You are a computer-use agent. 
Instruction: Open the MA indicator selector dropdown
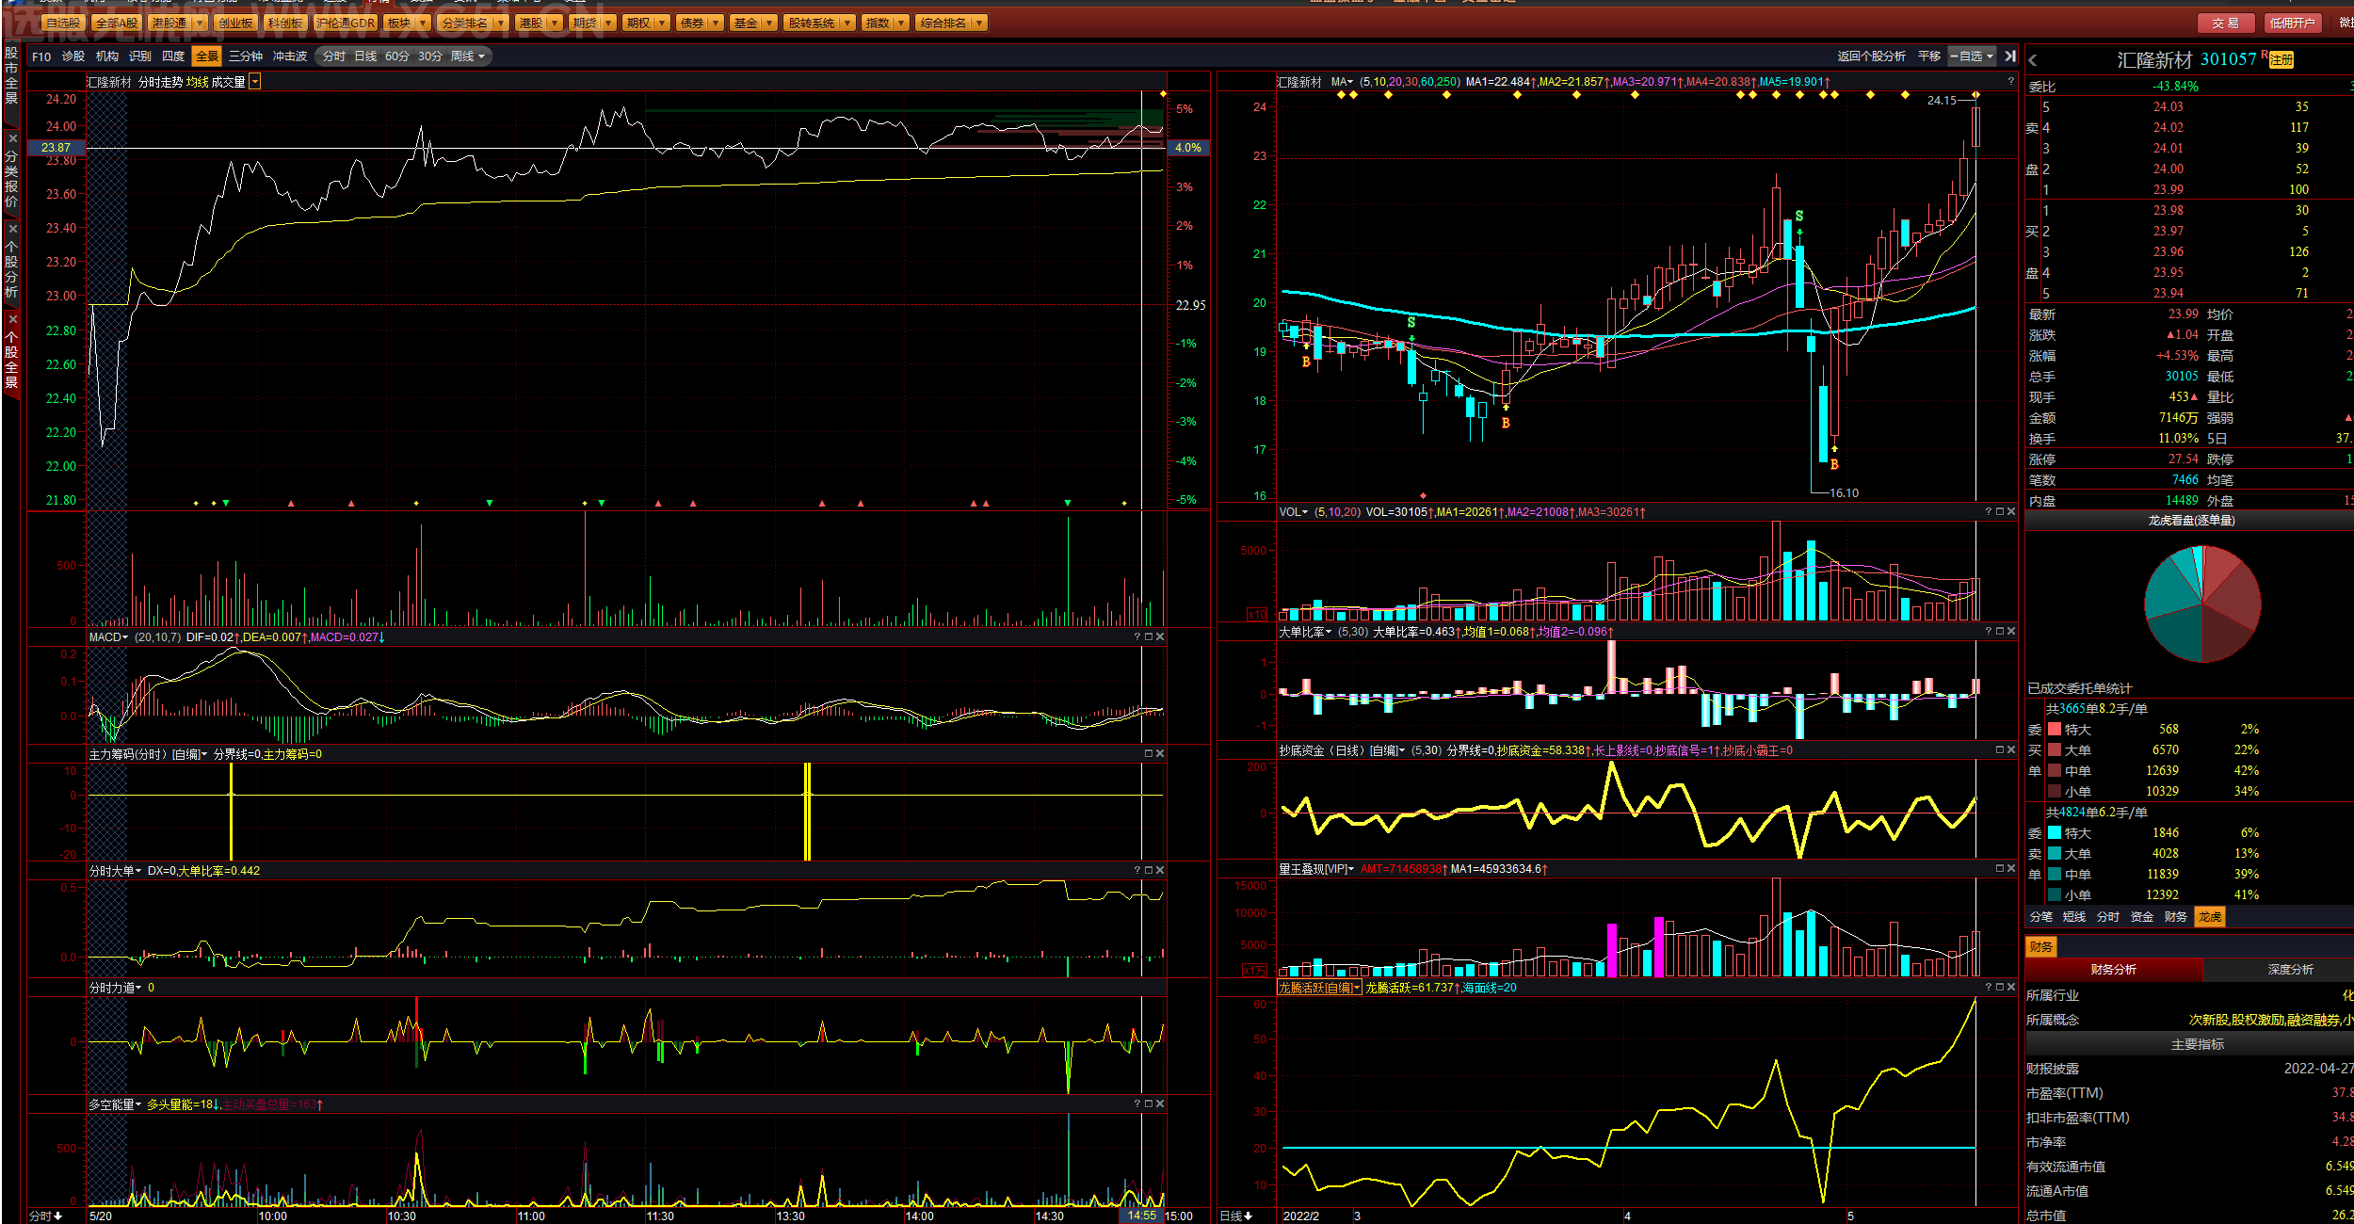[1343, 82]
